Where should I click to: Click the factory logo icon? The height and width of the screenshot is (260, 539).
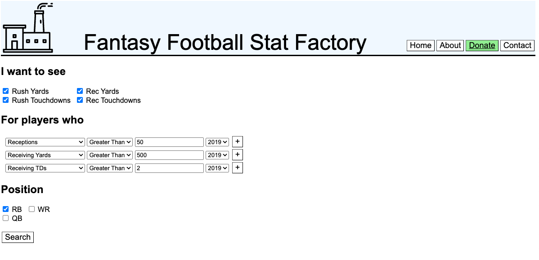click(x=28, y=28)
